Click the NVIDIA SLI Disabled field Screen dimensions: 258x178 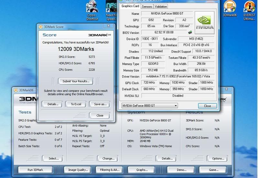[x=178, y=96]
